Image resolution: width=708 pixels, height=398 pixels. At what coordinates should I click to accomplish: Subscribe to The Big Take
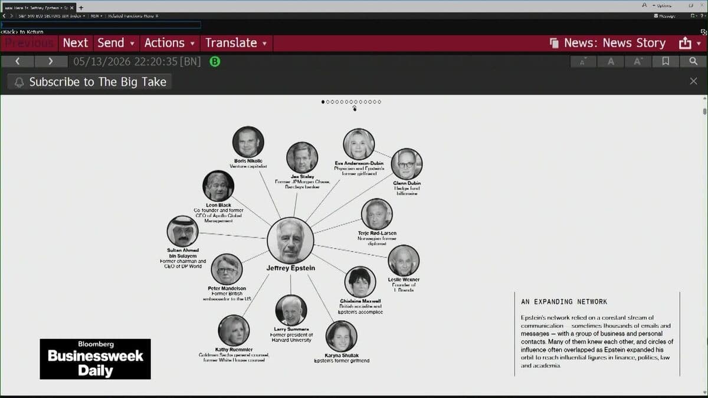90,82
